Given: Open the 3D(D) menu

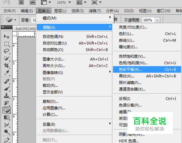Looking at the screenshot, I should (129, 11).
